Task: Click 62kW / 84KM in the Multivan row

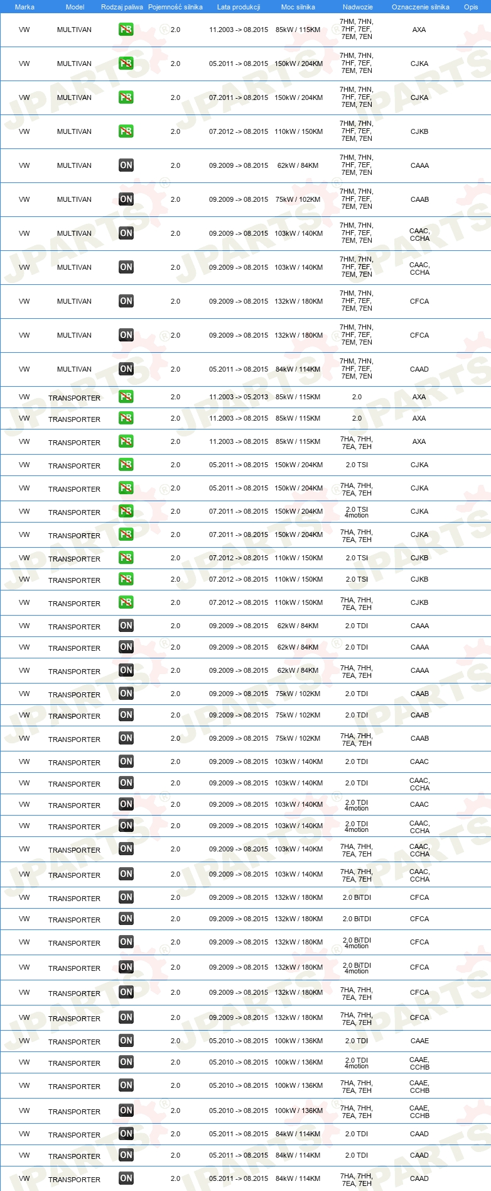Action: (x=298, y=165)
